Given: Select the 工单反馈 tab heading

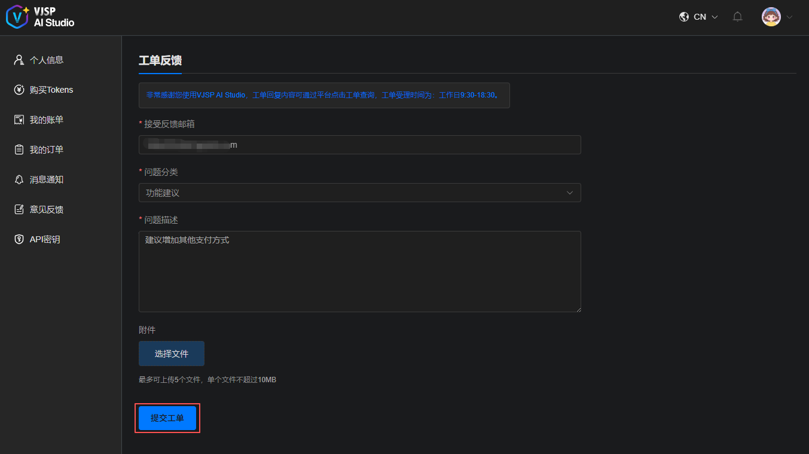Looking at the screenshot, I should point(160,60).
